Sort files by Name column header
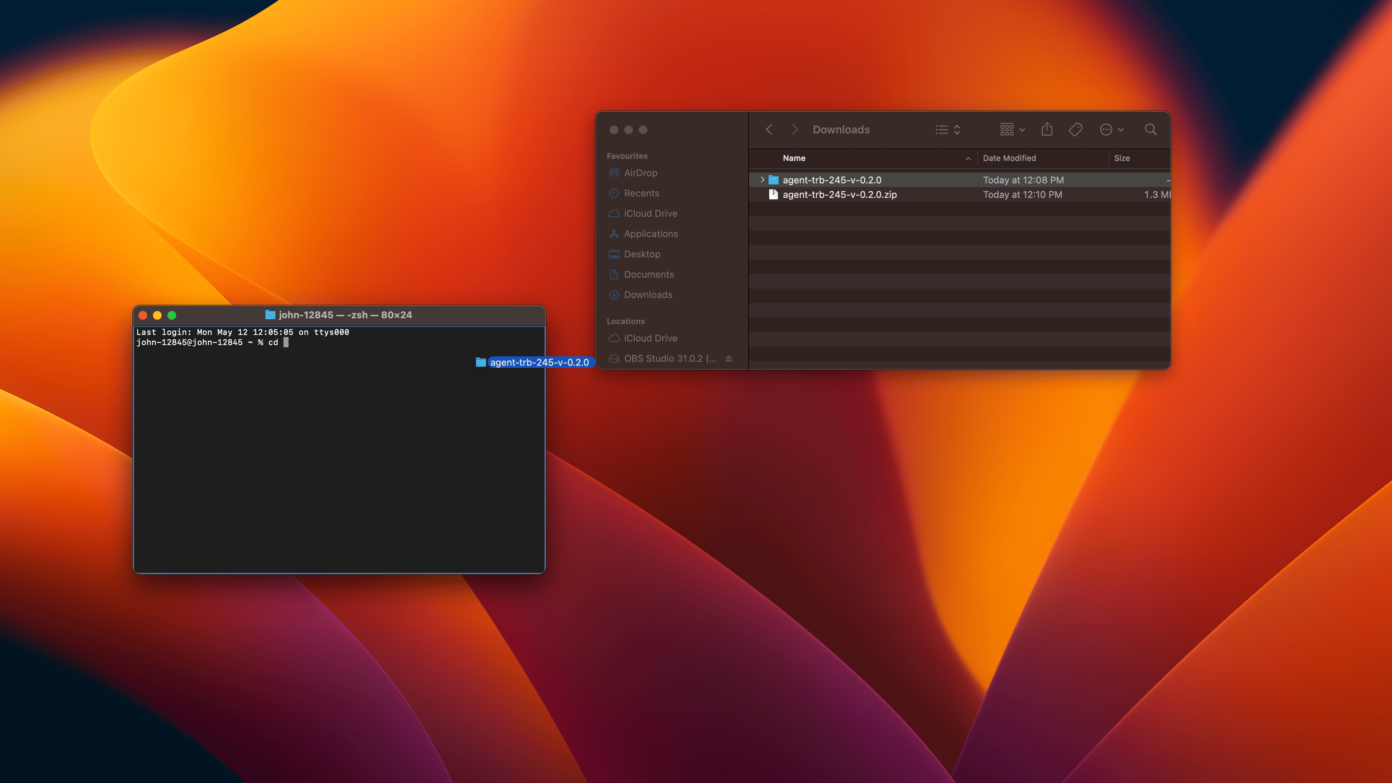The width and height of the screenshot is (1392, 783). pyautogui.click(x=794, y=158)
